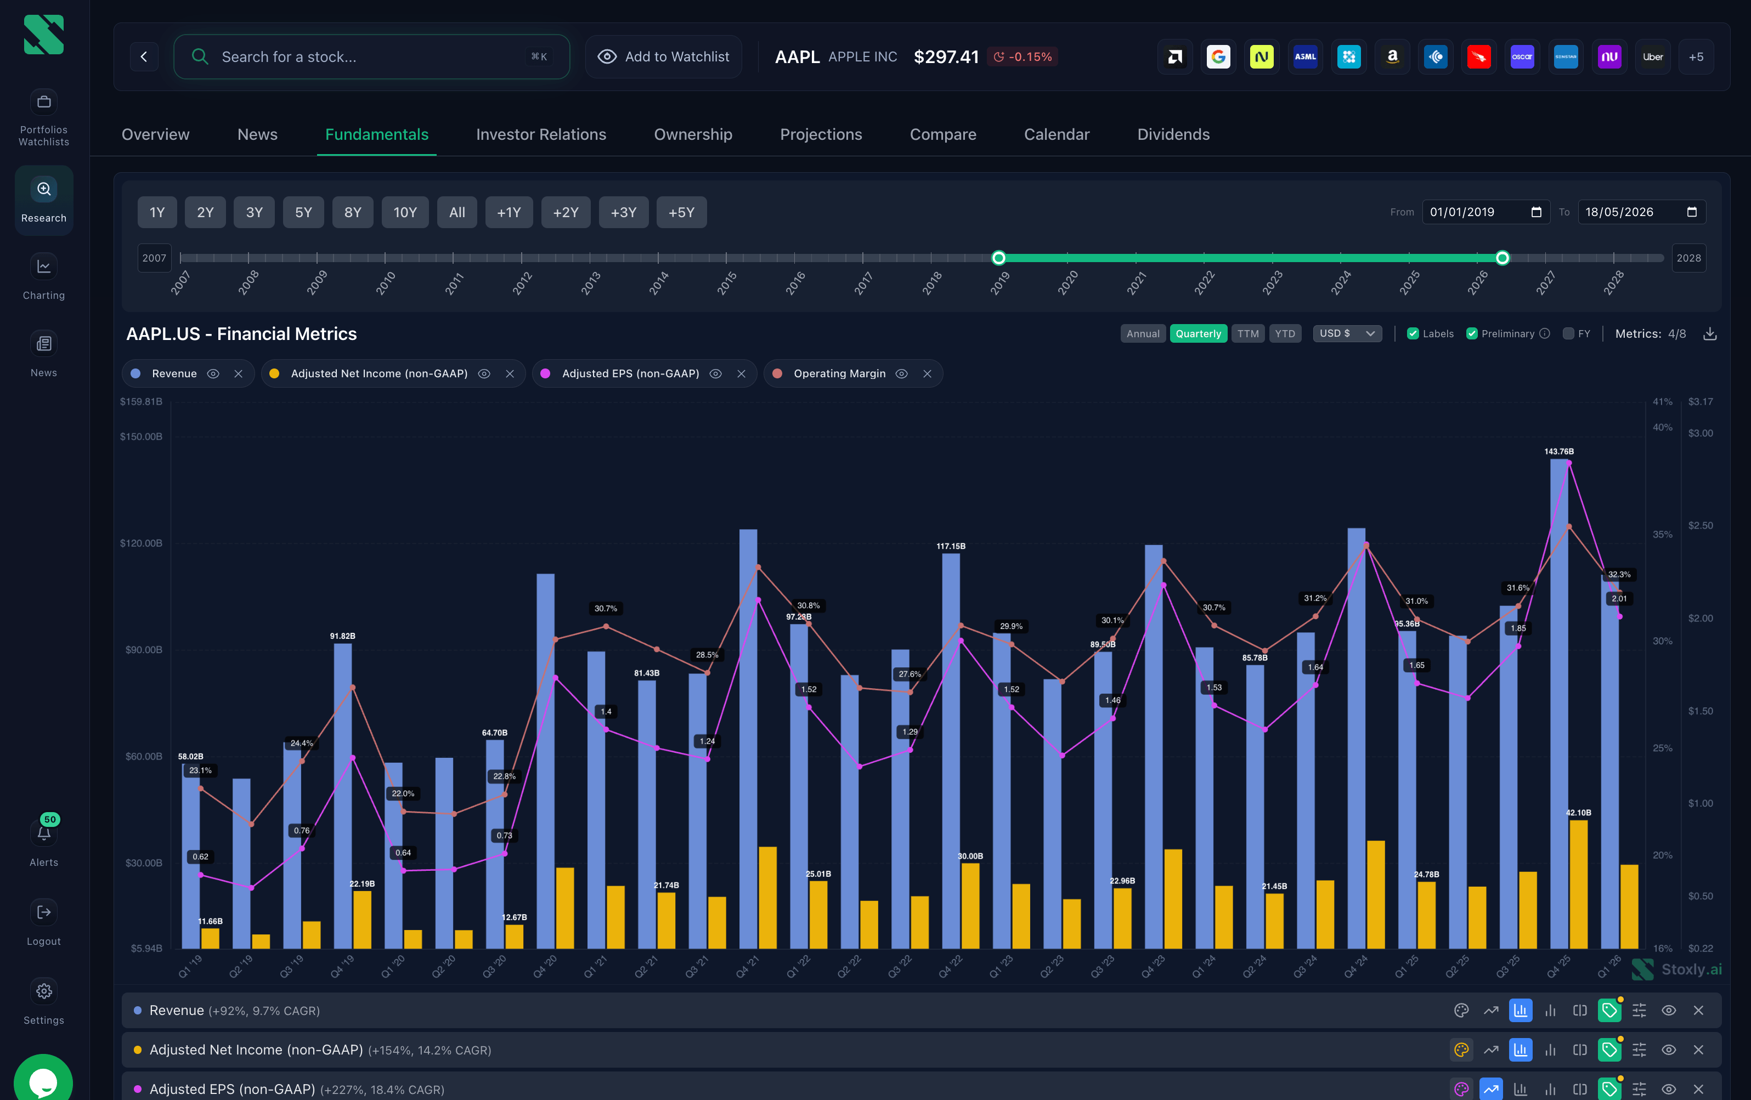Open color palette for Adjusted EPS row
The width and height of the screenshot is (1751, 1100).
(x=1461, y=1089)
